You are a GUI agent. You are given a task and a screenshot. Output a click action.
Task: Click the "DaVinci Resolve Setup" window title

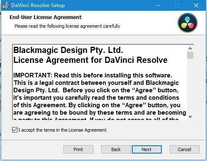38,5
